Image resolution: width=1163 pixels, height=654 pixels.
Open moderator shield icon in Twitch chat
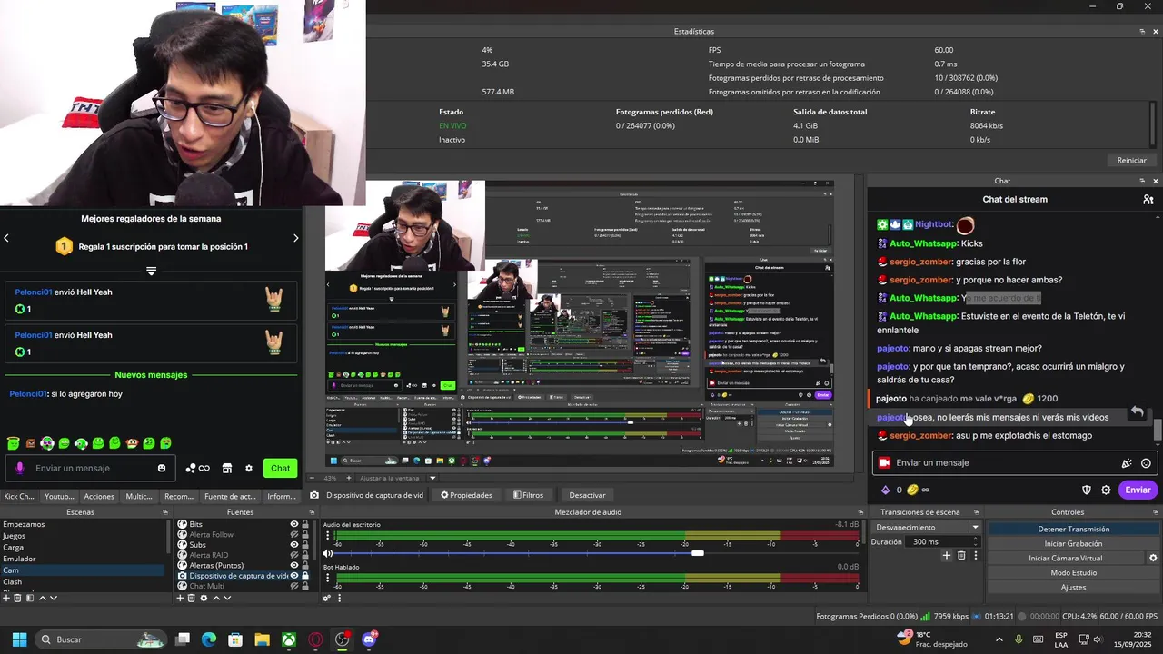[1086, 490]
